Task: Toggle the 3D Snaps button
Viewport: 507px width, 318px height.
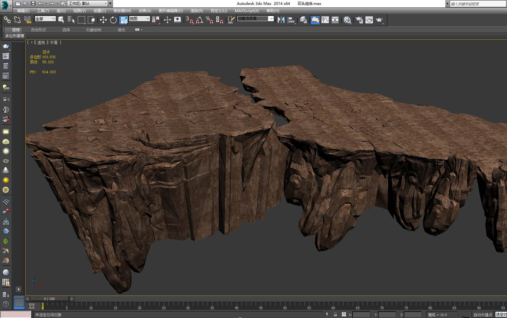Action: (x=189, y=20)
